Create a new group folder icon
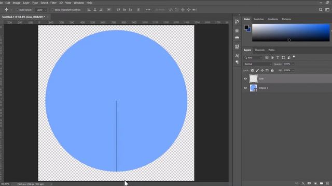The image size is (332, 186). point(322,183)
